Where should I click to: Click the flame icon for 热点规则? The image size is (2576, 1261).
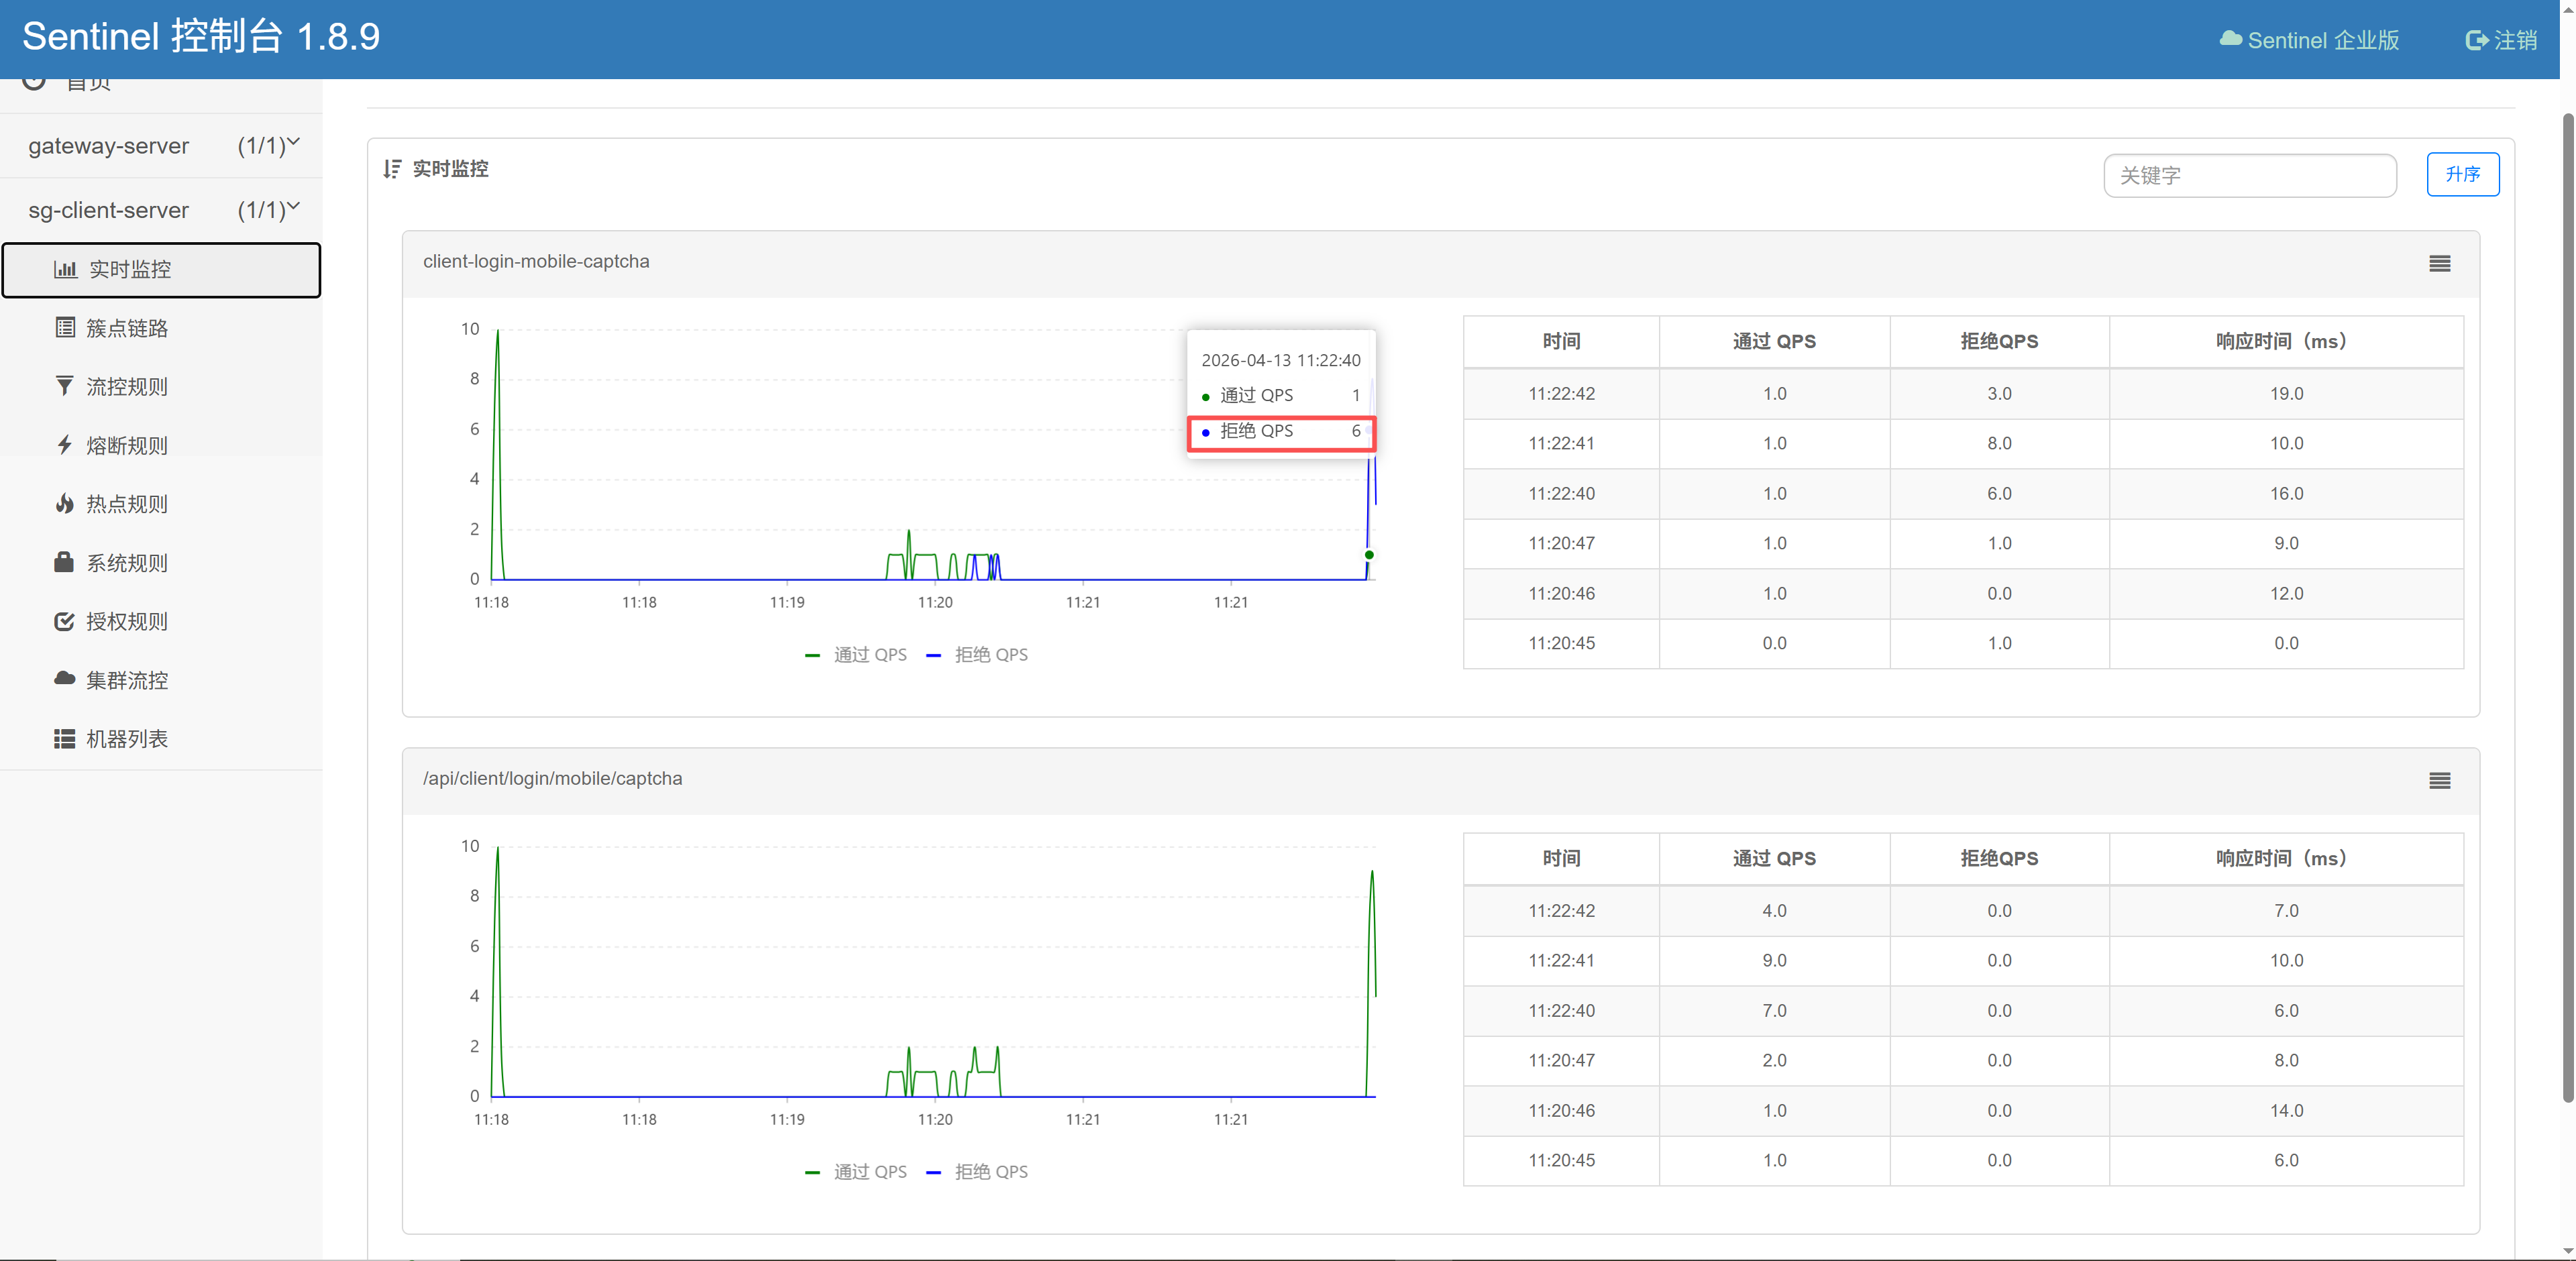click(65, 504)
